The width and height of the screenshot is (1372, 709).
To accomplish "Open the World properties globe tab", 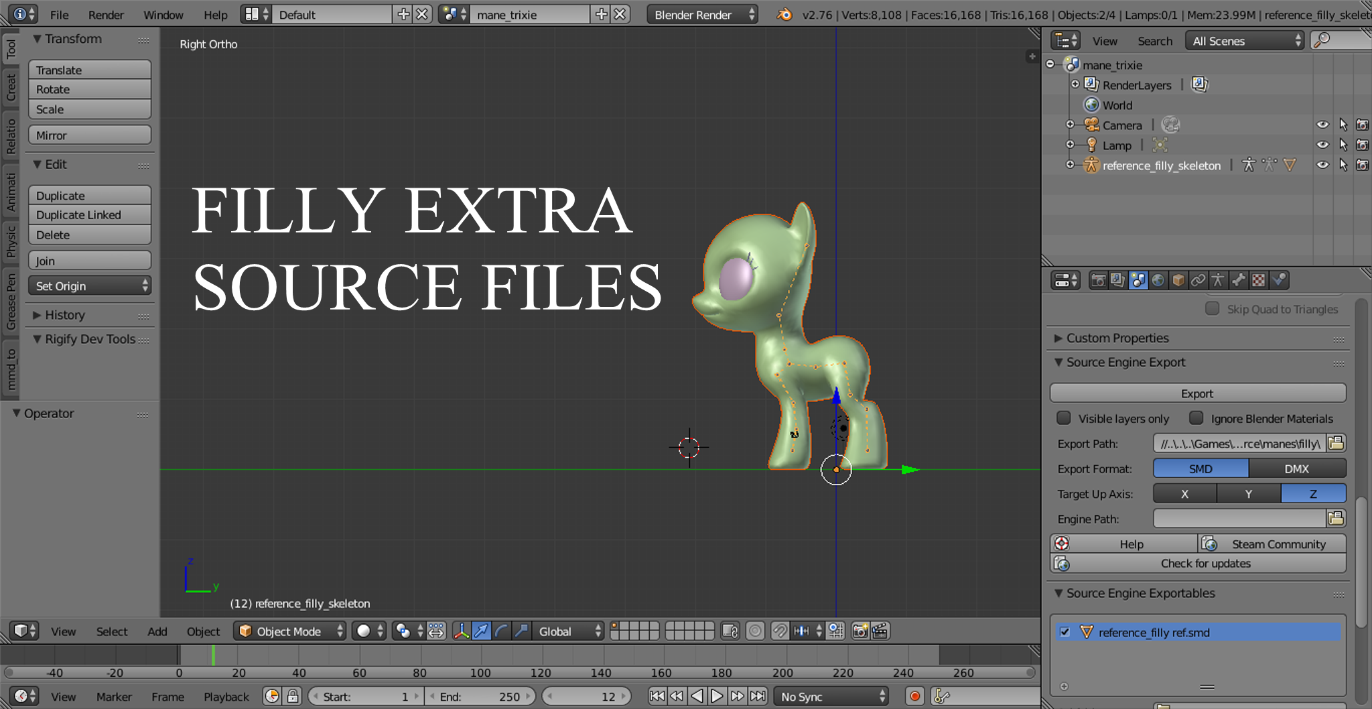I will 1158,280.
